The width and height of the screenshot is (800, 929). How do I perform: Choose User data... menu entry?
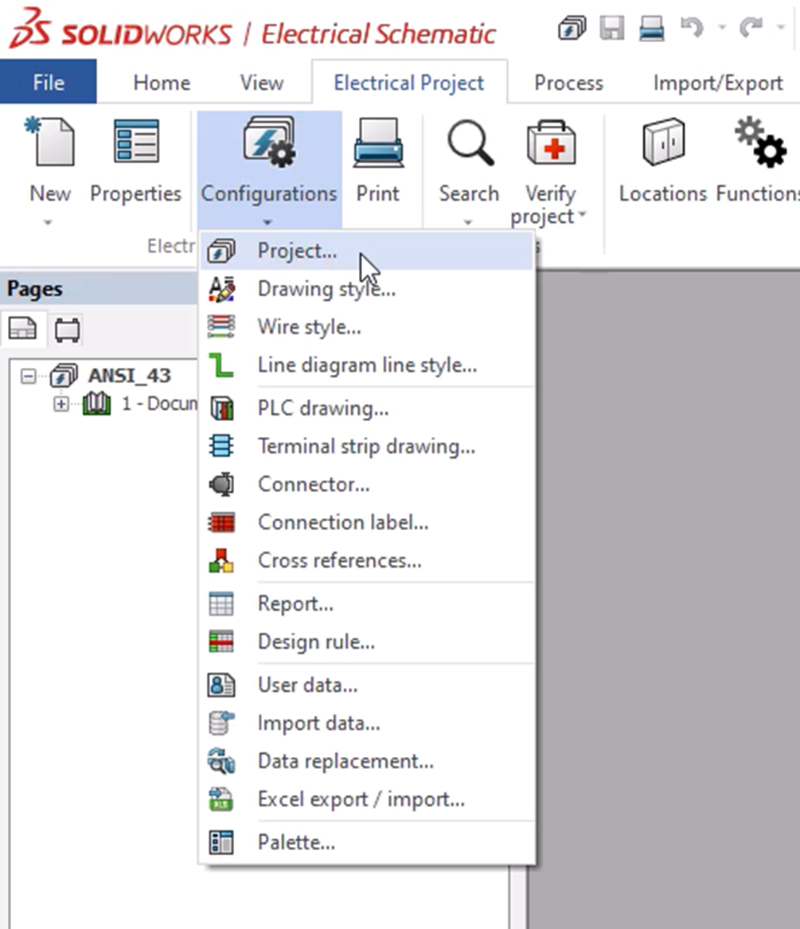[x=368, y=685]
